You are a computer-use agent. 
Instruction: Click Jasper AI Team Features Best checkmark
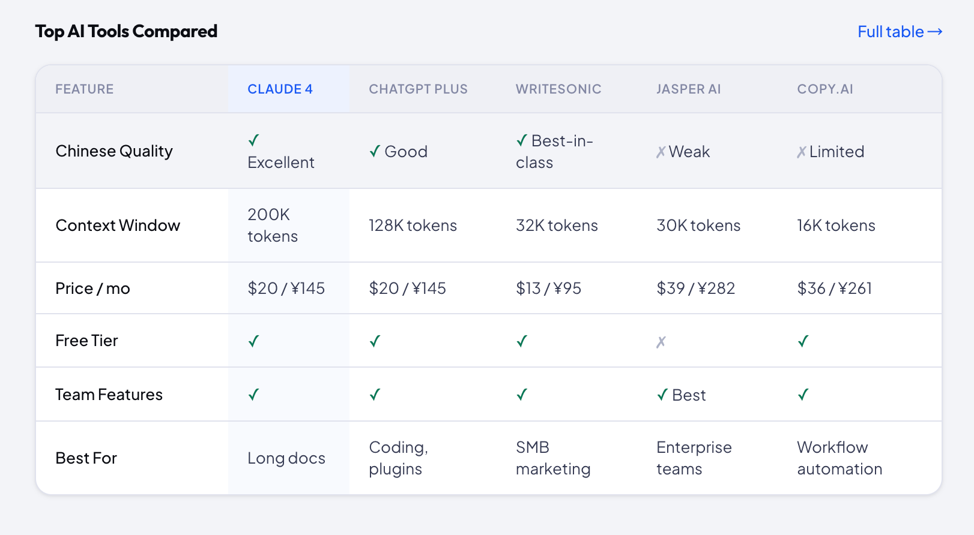pyautogui.click(x=663, y=395)
